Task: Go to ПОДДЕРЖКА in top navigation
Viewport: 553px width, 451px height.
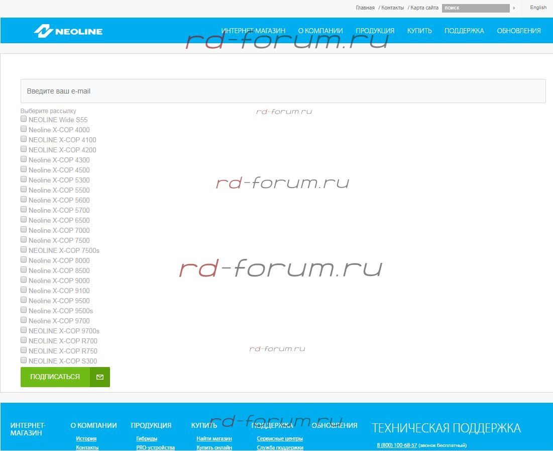Action: point(464,31)
